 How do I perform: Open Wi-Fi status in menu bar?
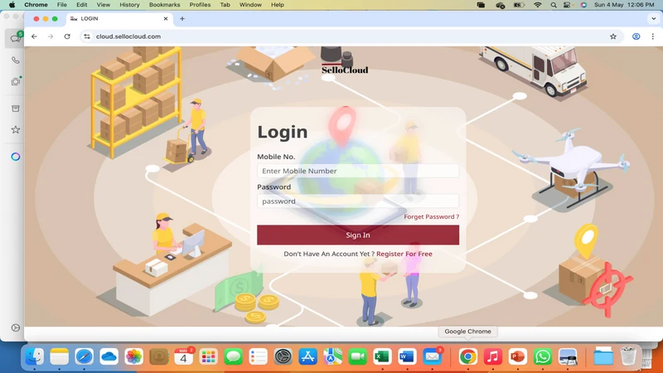click(x=537, y=5)
